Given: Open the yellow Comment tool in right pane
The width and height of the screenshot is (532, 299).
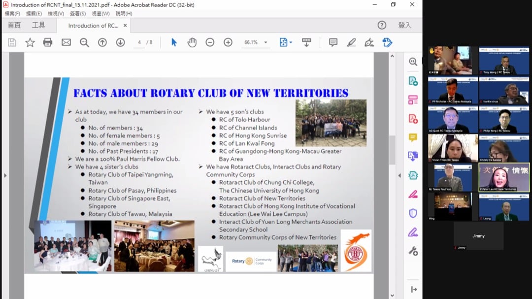Looking at the screenshot, I should 413,137.
